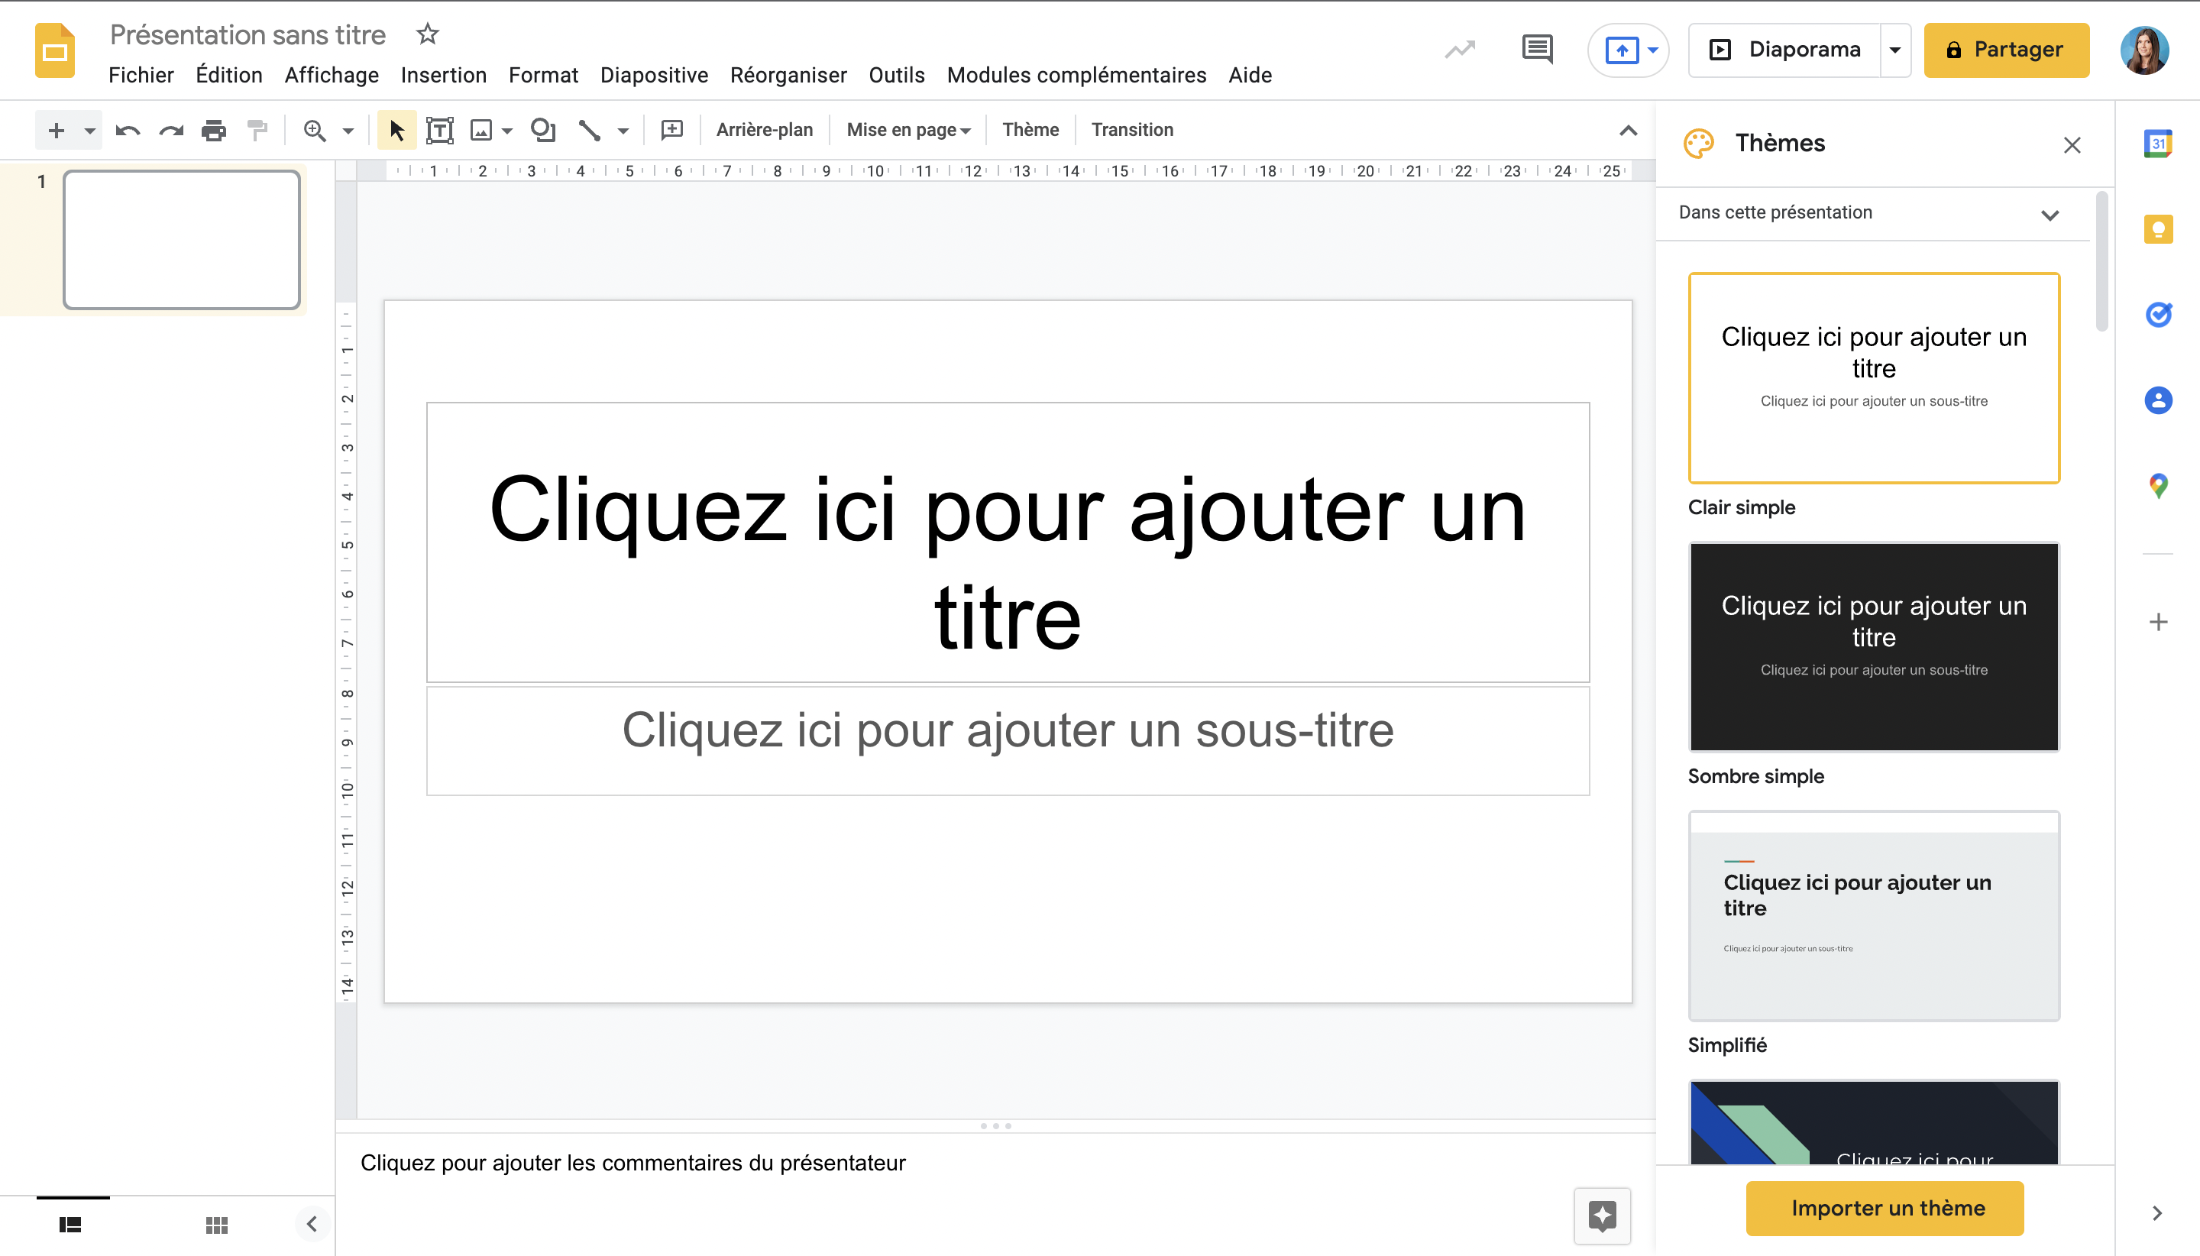2200x1256 pixels.
Task: Add a new slide with plus button
Action: [x=56, y=130]
